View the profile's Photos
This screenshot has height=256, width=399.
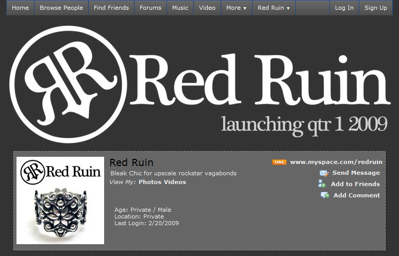coord(150,182)
